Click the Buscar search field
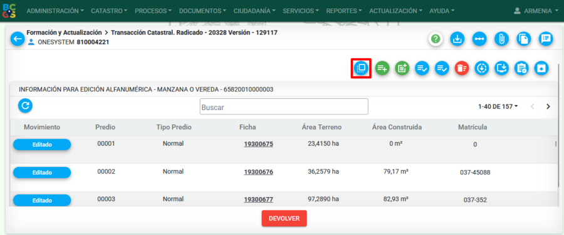This screenshot has width=564, height=235. coord(284,106)
